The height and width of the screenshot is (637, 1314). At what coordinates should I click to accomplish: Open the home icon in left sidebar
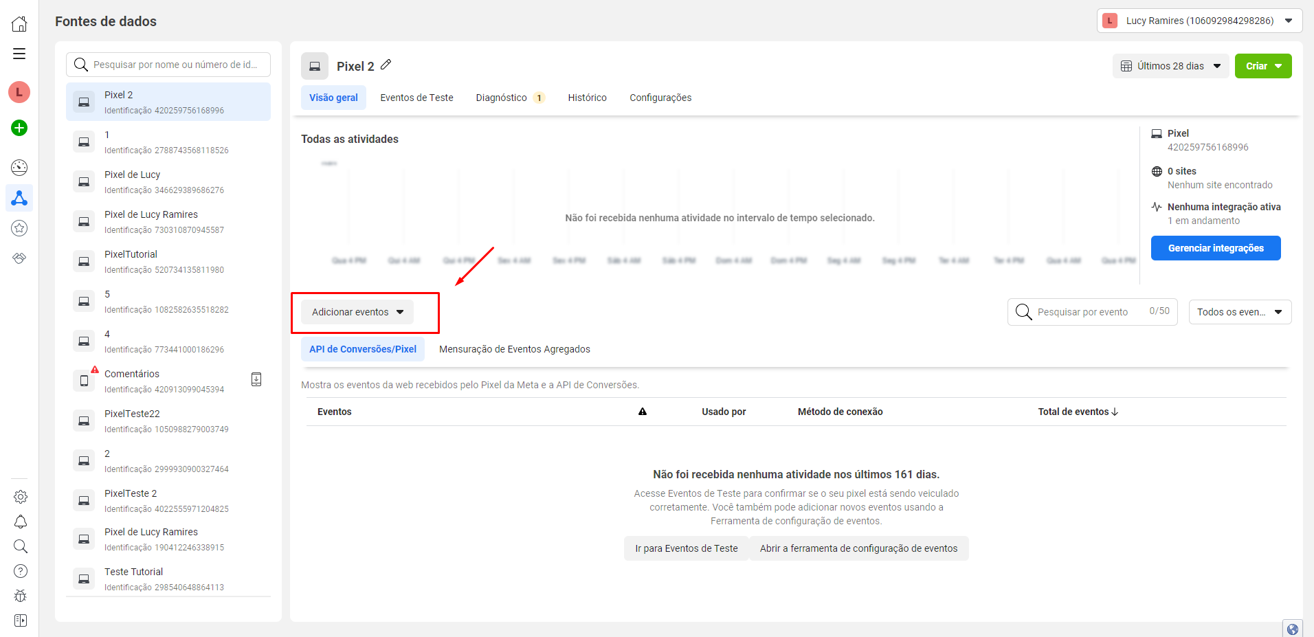pyautogui.click(x=19, y=24)
